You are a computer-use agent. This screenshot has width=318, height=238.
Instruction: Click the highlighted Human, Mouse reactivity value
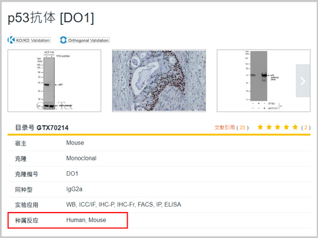(x=86, y=220)
